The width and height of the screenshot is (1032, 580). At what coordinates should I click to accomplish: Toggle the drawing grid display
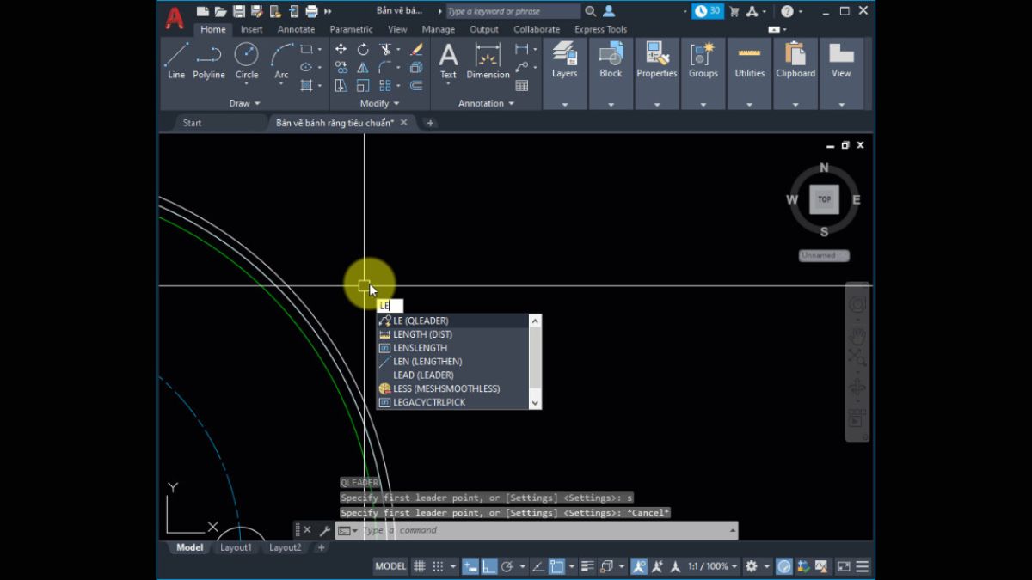point(419,566)
